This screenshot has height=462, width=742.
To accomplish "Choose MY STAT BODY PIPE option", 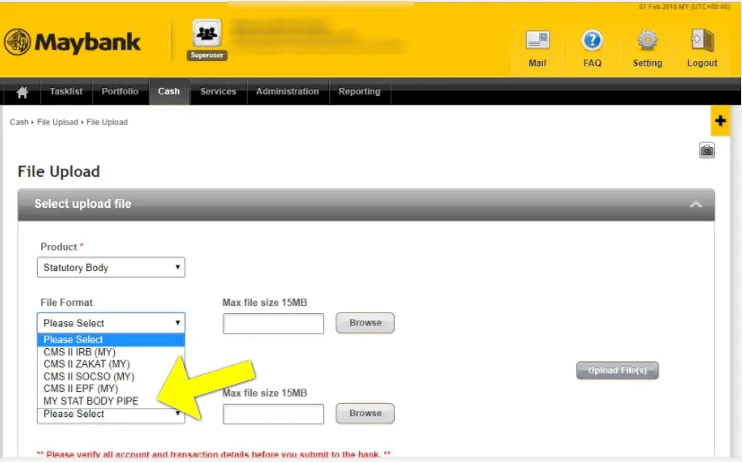I will pos(91,401).
